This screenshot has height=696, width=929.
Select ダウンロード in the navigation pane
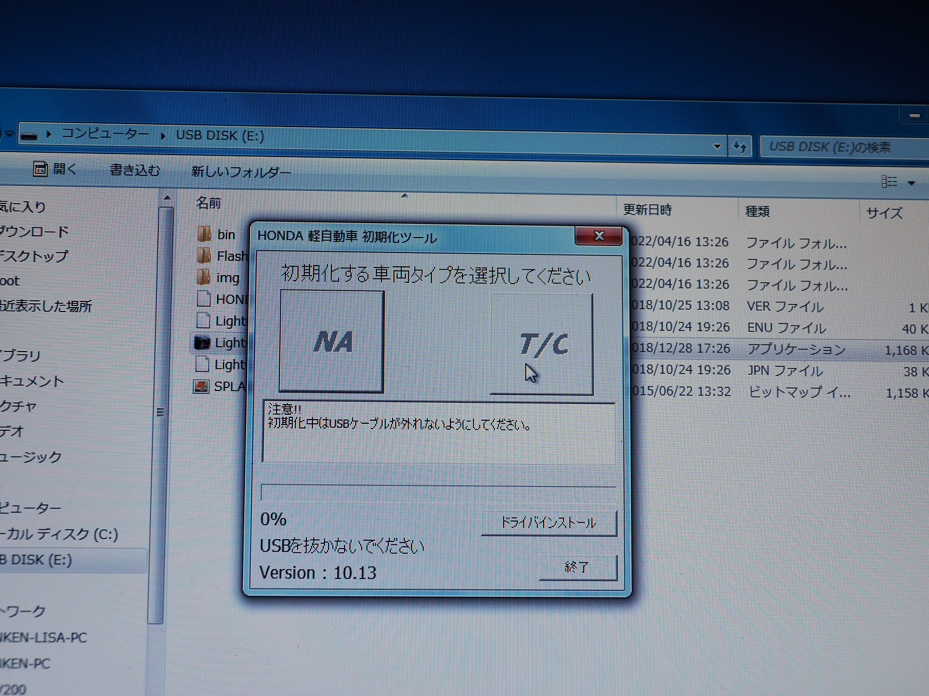(35, 232)
